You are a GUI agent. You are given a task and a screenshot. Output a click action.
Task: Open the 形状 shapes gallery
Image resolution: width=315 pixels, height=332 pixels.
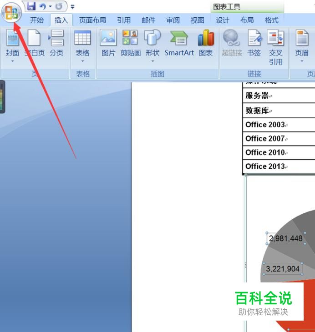tap(152, 43)
